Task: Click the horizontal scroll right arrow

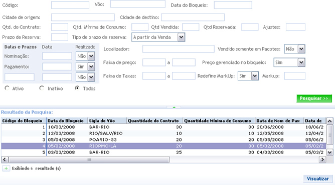Action: (x=322, y=159)
